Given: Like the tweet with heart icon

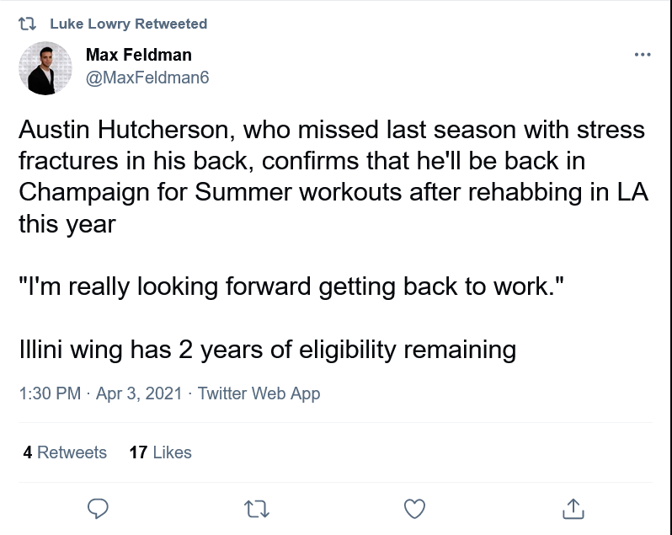Looking at the screenshot, I should (x=413, y=508).
